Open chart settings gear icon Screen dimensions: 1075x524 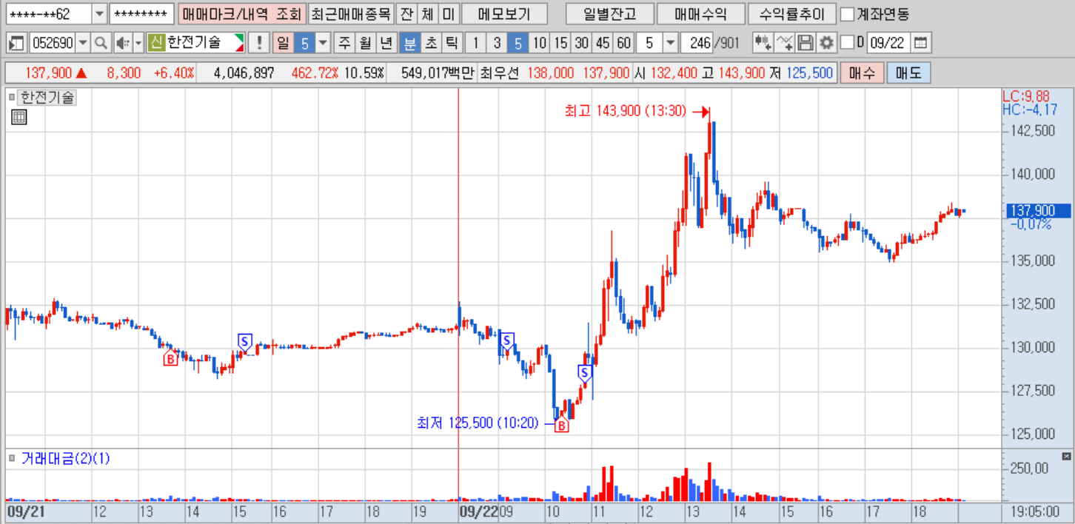coord(826,43)
